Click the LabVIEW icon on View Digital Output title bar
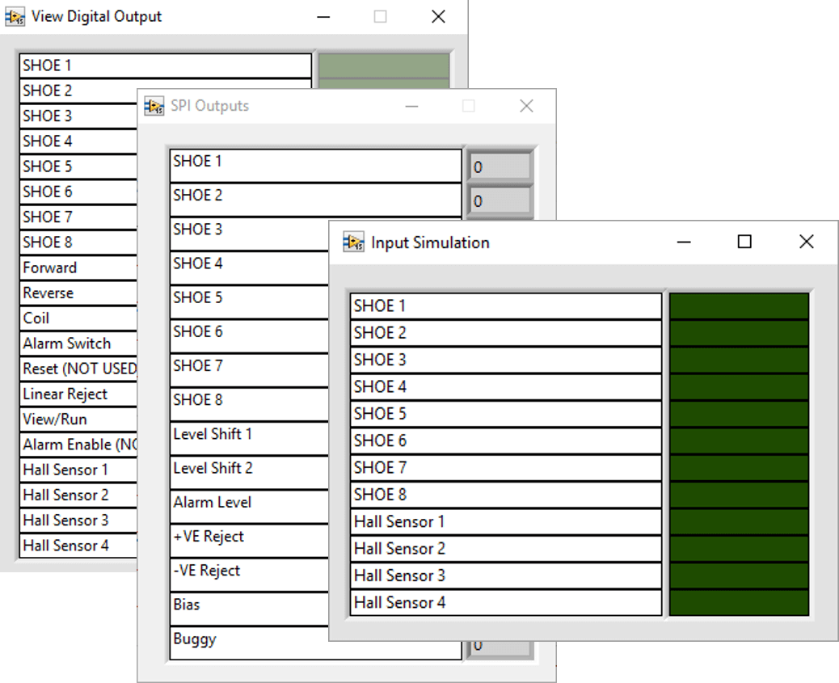Image resolution: width=839 pixels, height=683 pixels. [15, 16]
